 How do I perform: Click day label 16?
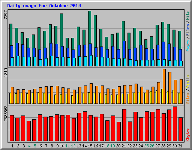coord(96,146)
